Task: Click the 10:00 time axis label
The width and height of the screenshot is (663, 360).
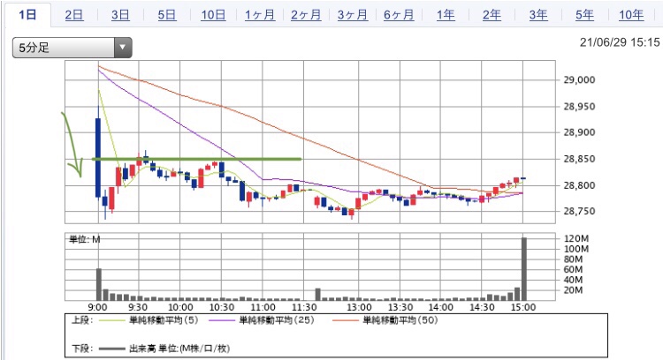Action: pyautogui.click(x=180, y=307)
